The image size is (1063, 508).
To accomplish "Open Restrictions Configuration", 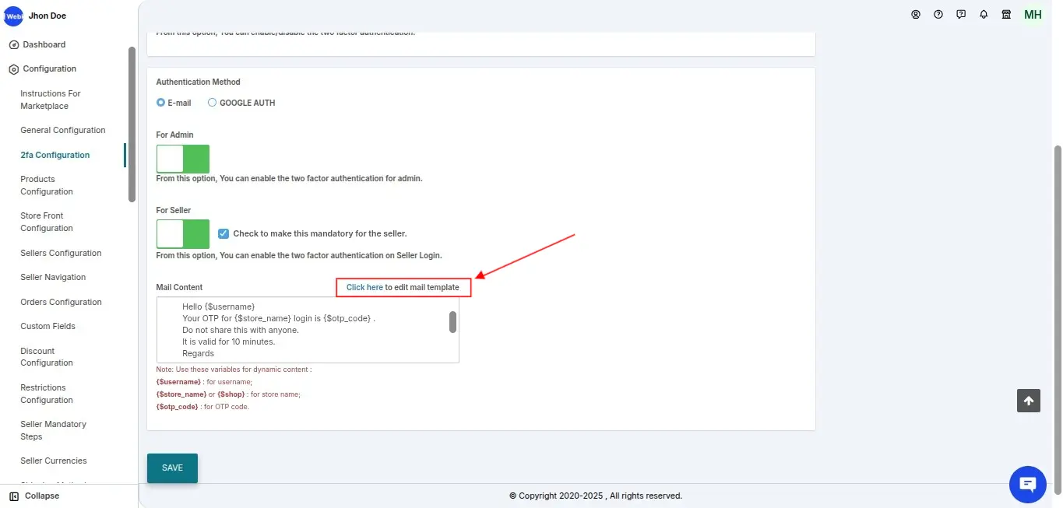I will [47, 394].
